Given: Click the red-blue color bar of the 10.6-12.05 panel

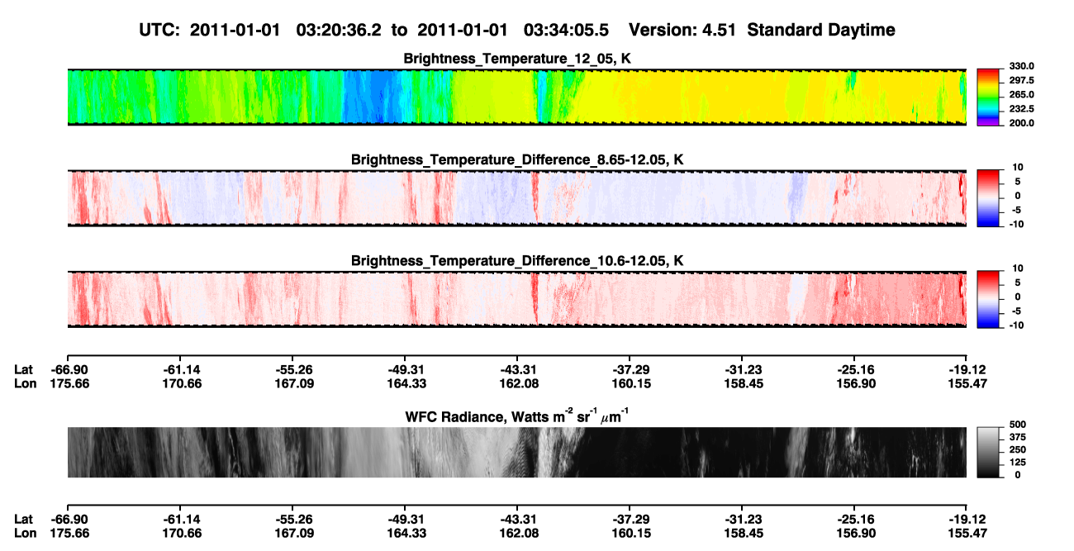Looking at the screenshot, I should pos(989,299).
